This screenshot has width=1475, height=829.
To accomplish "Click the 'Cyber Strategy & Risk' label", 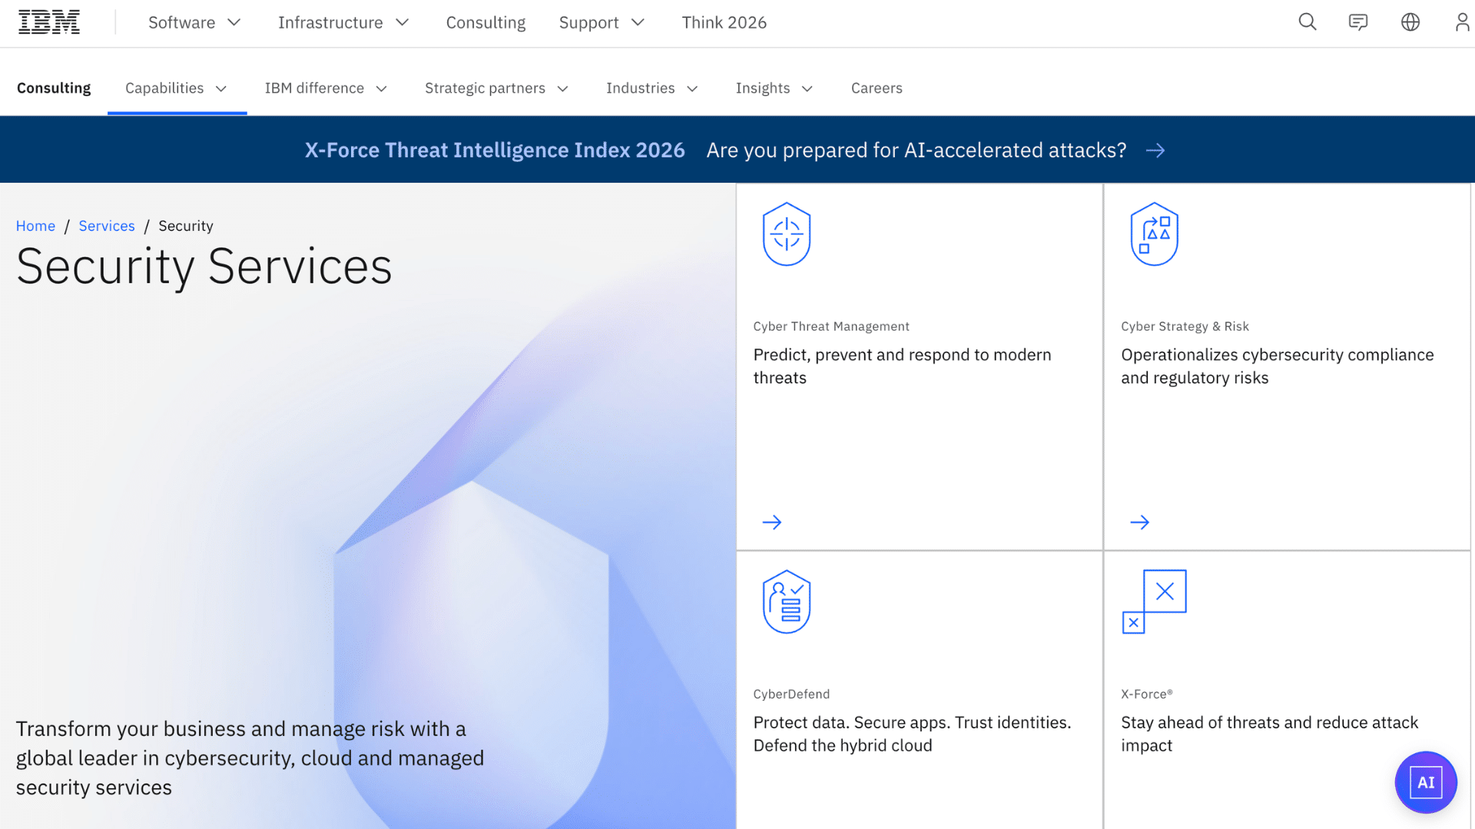I will [x=1185, y=326].
